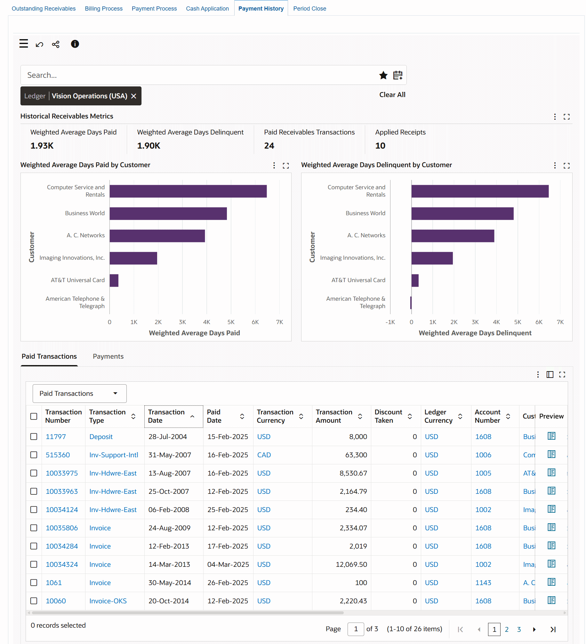
Task: Sort by Transaction Date column
Action: click(192, 416)
